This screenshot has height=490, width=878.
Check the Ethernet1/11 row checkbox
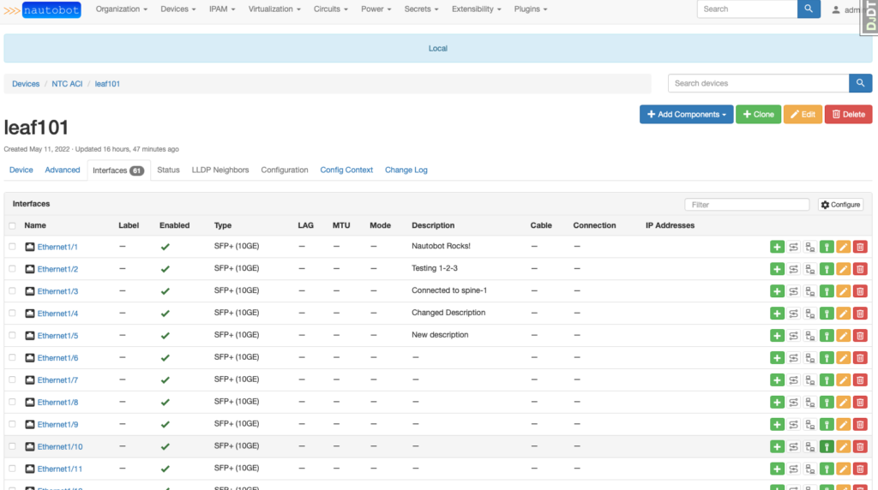point(12,469)
